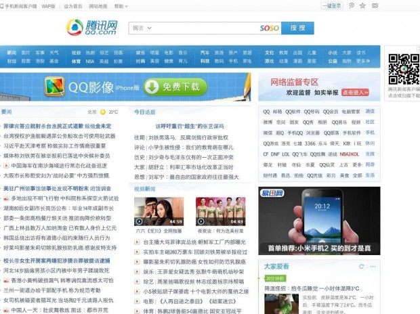Viewport: 420px width, 314px height.
Task: Open the QQ音乐 link
Action: pyautogui.click(x=339, y=122)
